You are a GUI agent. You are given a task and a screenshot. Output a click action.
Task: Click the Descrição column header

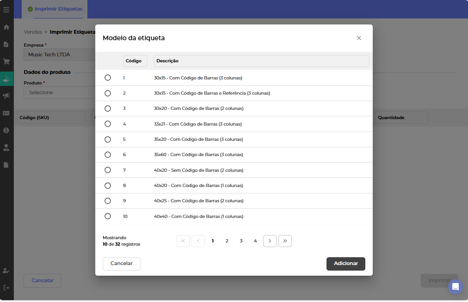(261, 61)
